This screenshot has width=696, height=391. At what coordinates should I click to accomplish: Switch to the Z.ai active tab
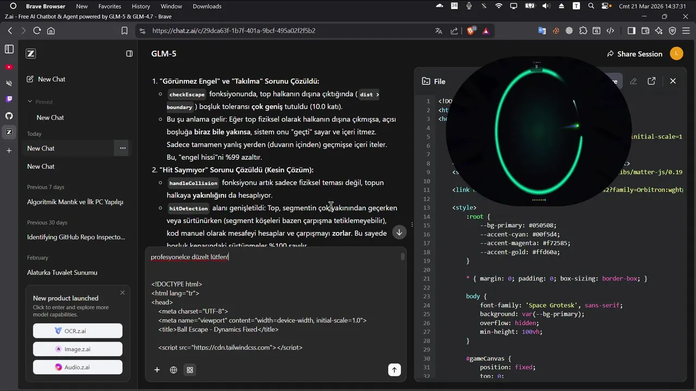tap(9, 132)
